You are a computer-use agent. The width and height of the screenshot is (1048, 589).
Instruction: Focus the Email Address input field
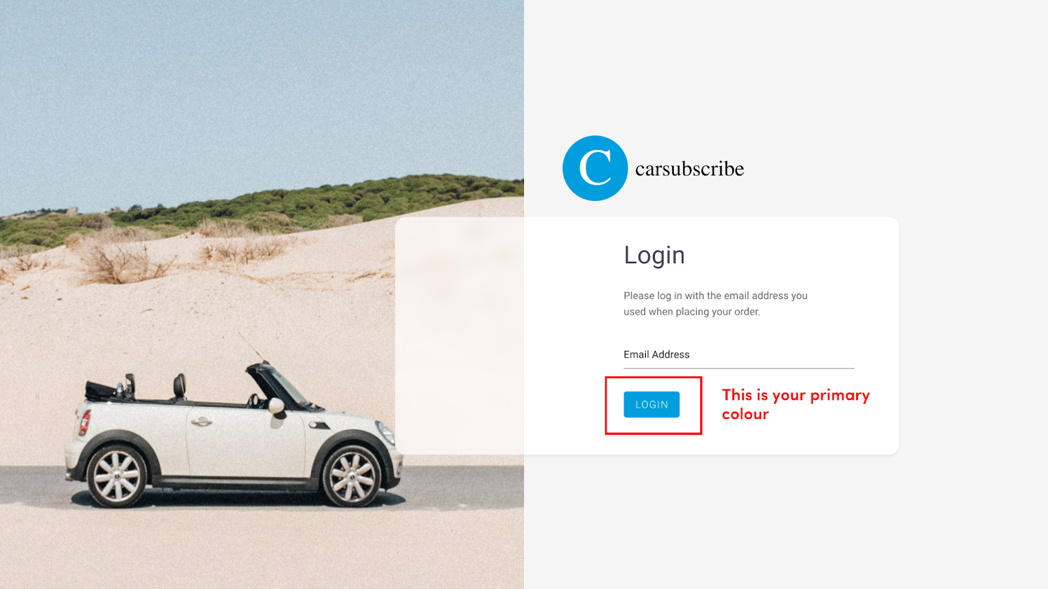tap(738, 355)
